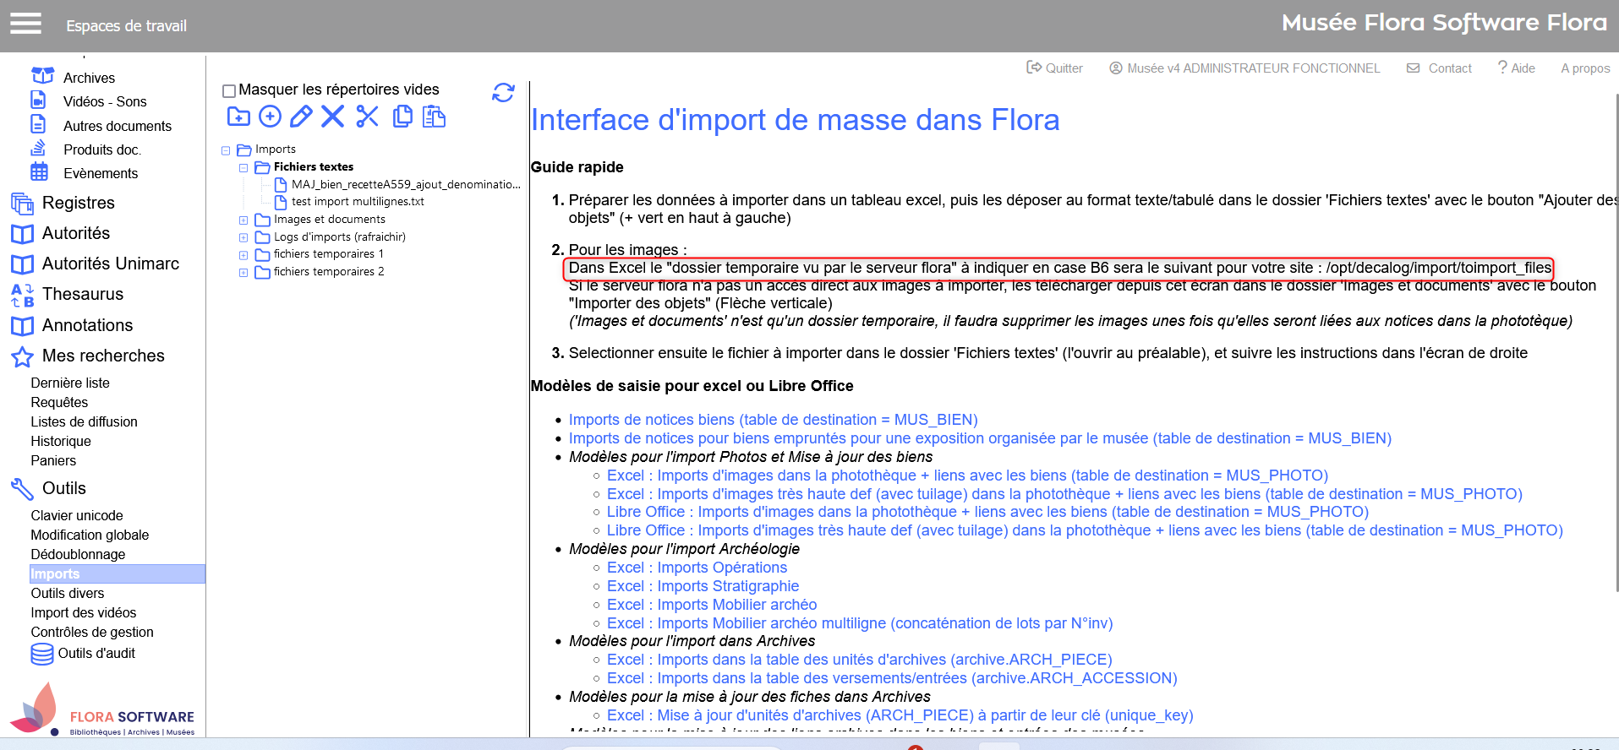This screenshot has height=750, width=1619.
Task: Click the copy icon
Action: (402, 117)
